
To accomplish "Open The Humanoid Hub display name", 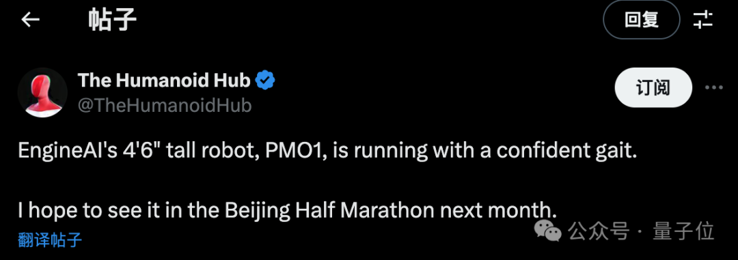I will point(164,81).
